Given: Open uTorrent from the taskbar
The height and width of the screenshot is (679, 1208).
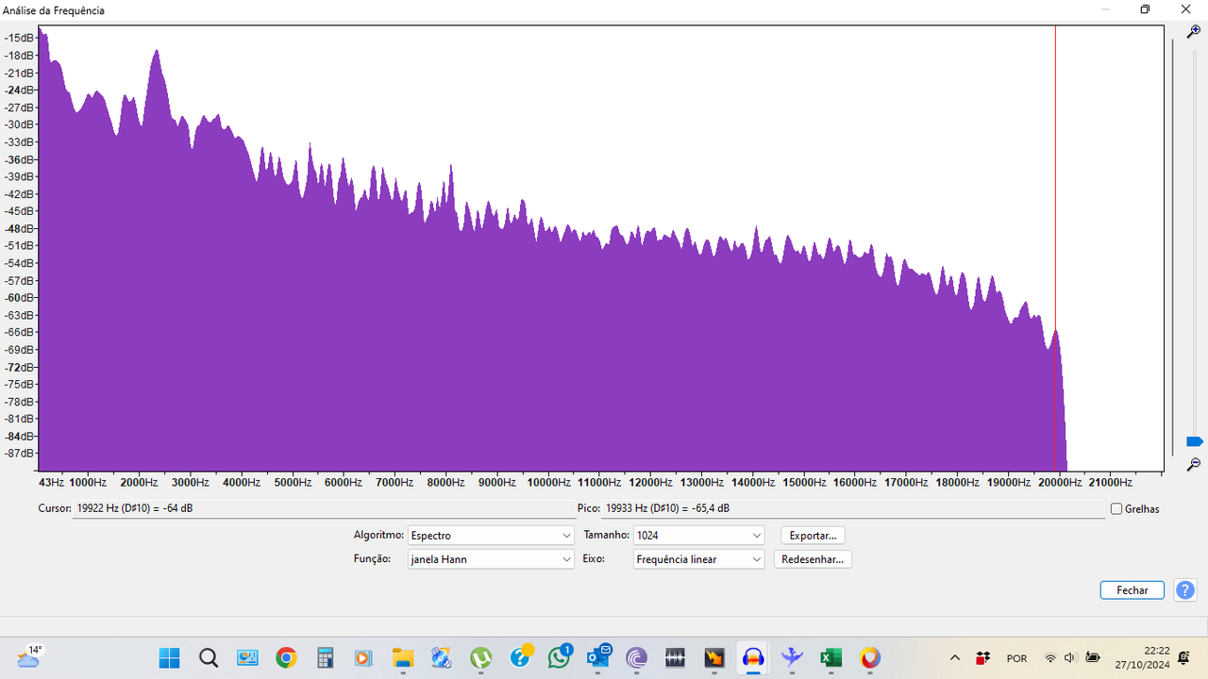Looking at the screenshot, I should pyautogui.click(x=481, y=657).
